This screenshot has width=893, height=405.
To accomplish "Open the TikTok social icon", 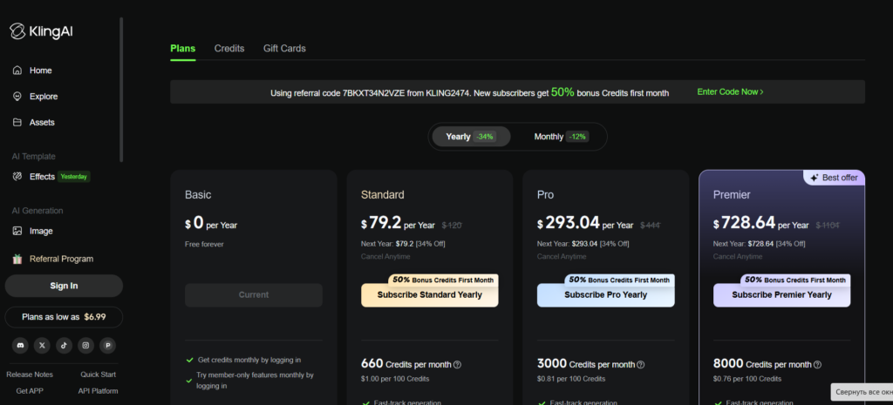I will click(x=64, y=345).
